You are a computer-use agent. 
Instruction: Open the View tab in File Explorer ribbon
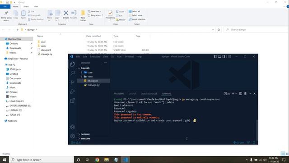(36, 6)
